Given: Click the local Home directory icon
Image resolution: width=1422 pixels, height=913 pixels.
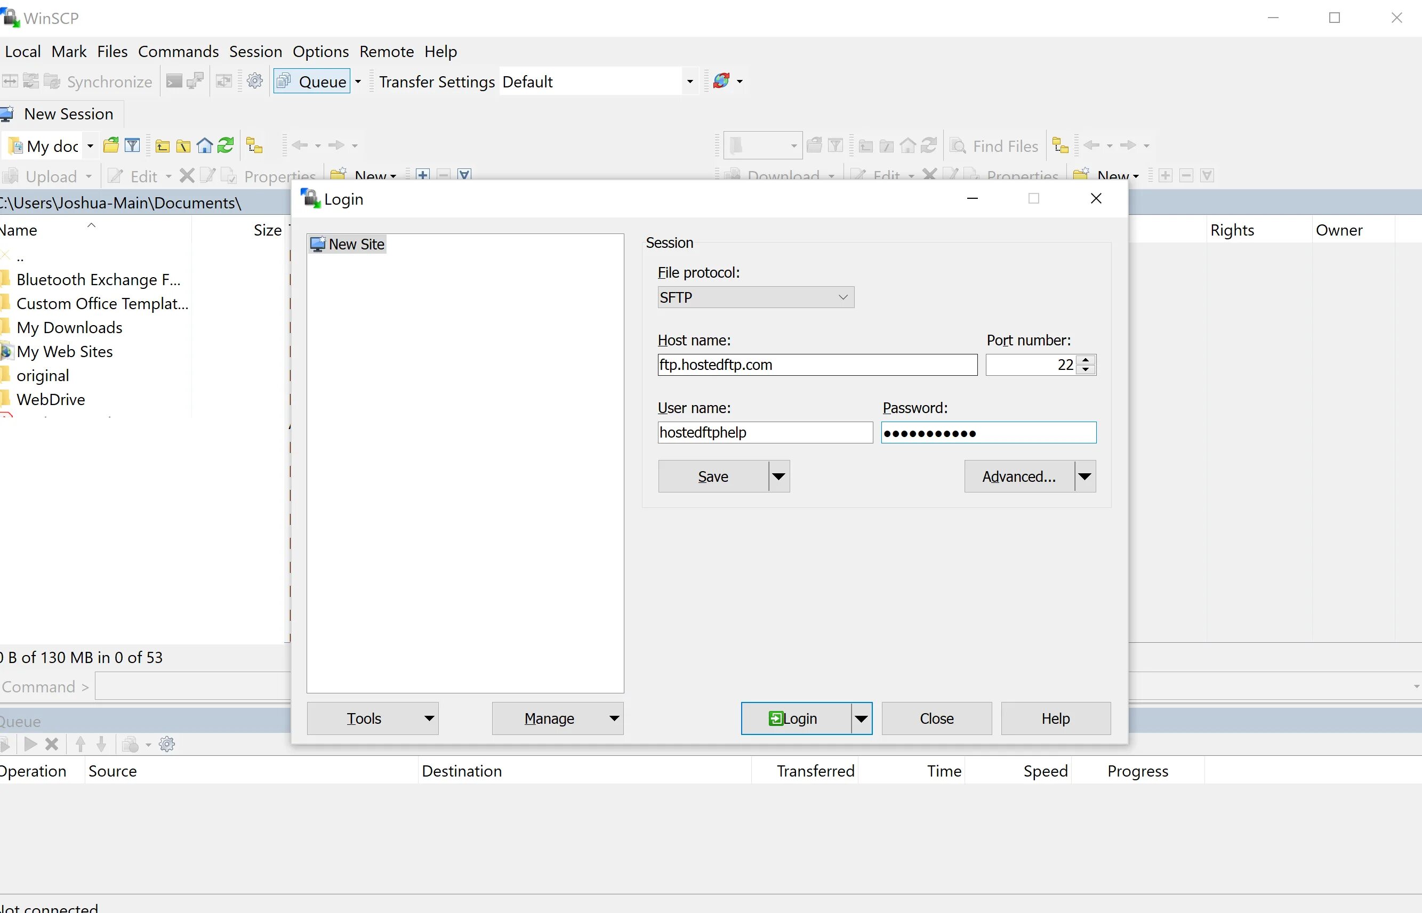Looking at the screenshot, I should (205, 146).
